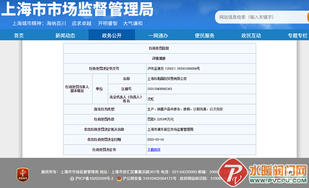Open the 便民服务 navigation tab

coord(204,36)
